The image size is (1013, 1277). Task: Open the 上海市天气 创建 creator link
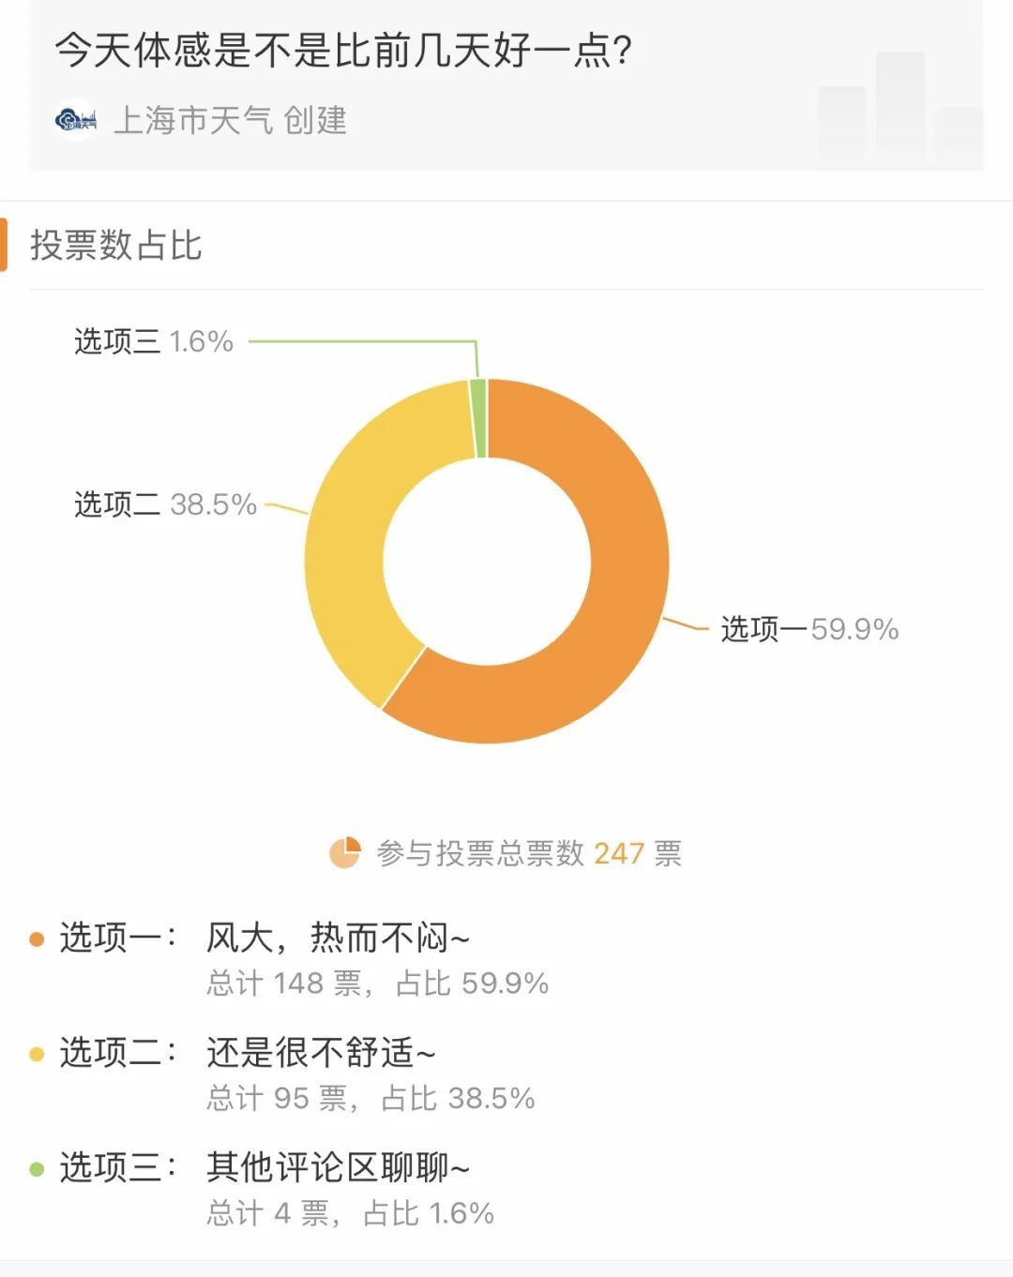pos(230,120)
